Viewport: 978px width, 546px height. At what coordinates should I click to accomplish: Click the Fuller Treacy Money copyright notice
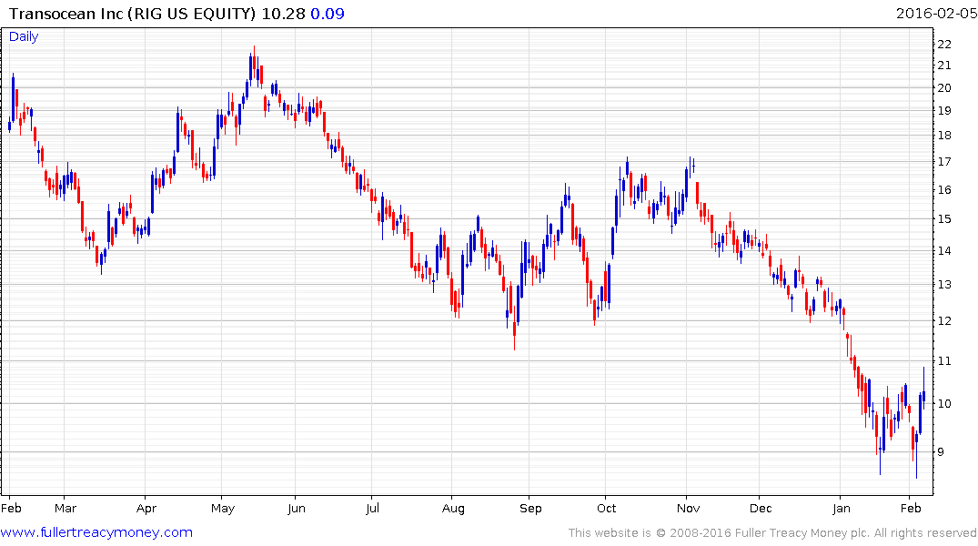pos(772,533)
